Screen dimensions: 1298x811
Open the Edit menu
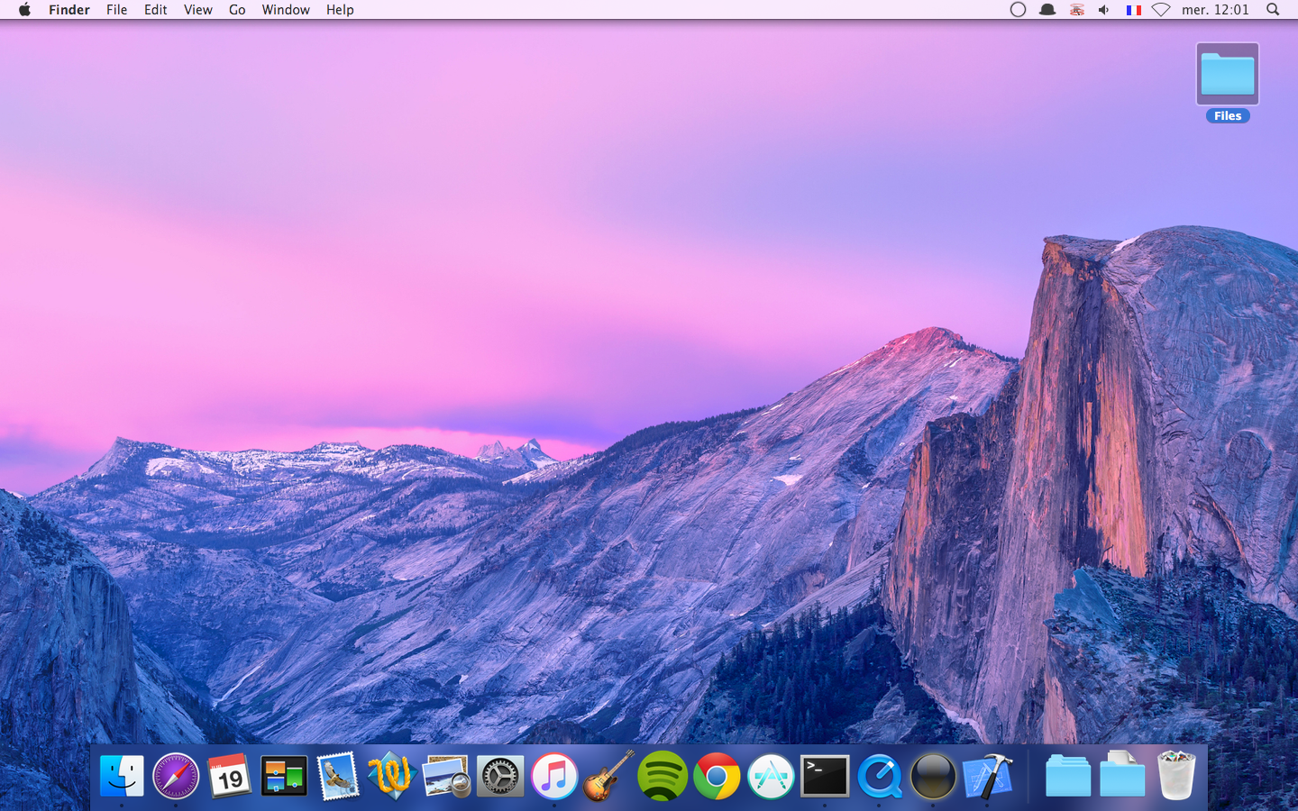156,10
